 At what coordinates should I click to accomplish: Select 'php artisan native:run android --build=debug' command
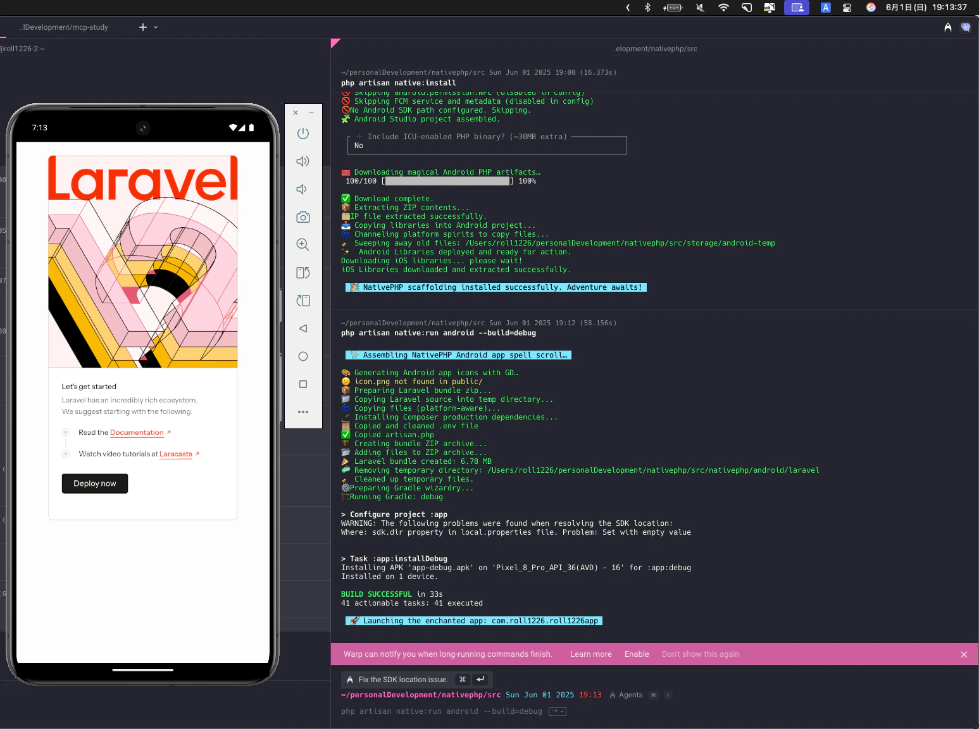439,333
